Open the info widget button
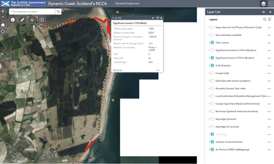Viewport: 274px width, 164px height. click(x=13, y=20)
